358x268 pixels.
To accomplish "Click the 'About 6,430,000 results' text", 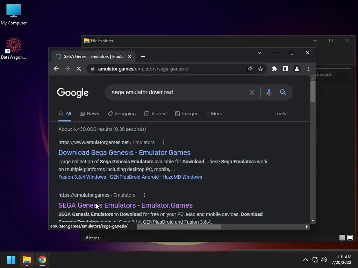I will tap(102, 129).
